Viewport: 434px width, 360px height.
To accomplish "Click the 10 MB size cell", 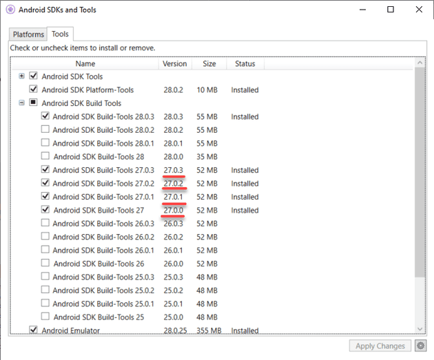I will click(x=207, y=90).
